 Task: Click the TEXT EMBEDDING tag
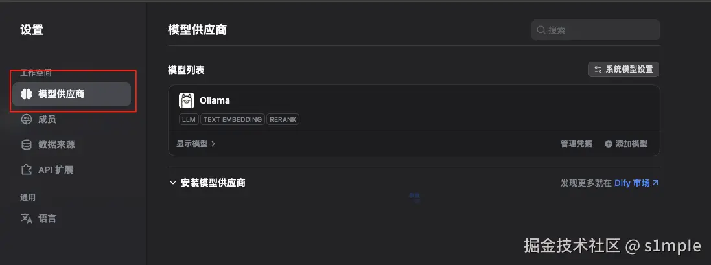[x=233, y=120]
